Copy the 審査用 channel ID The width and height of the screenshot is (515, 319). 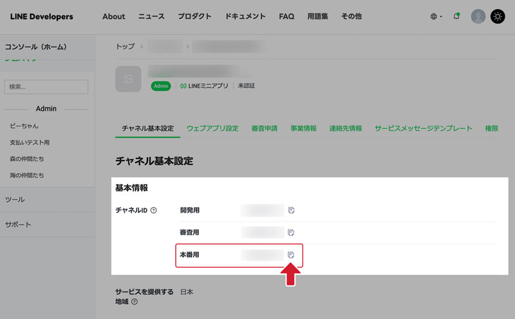point(291,232)
